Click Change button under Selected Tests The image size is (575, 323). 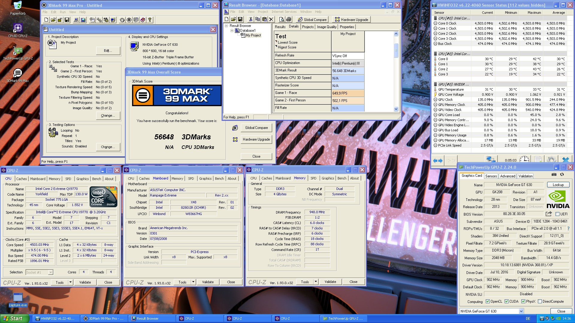(x=108, y=115)
